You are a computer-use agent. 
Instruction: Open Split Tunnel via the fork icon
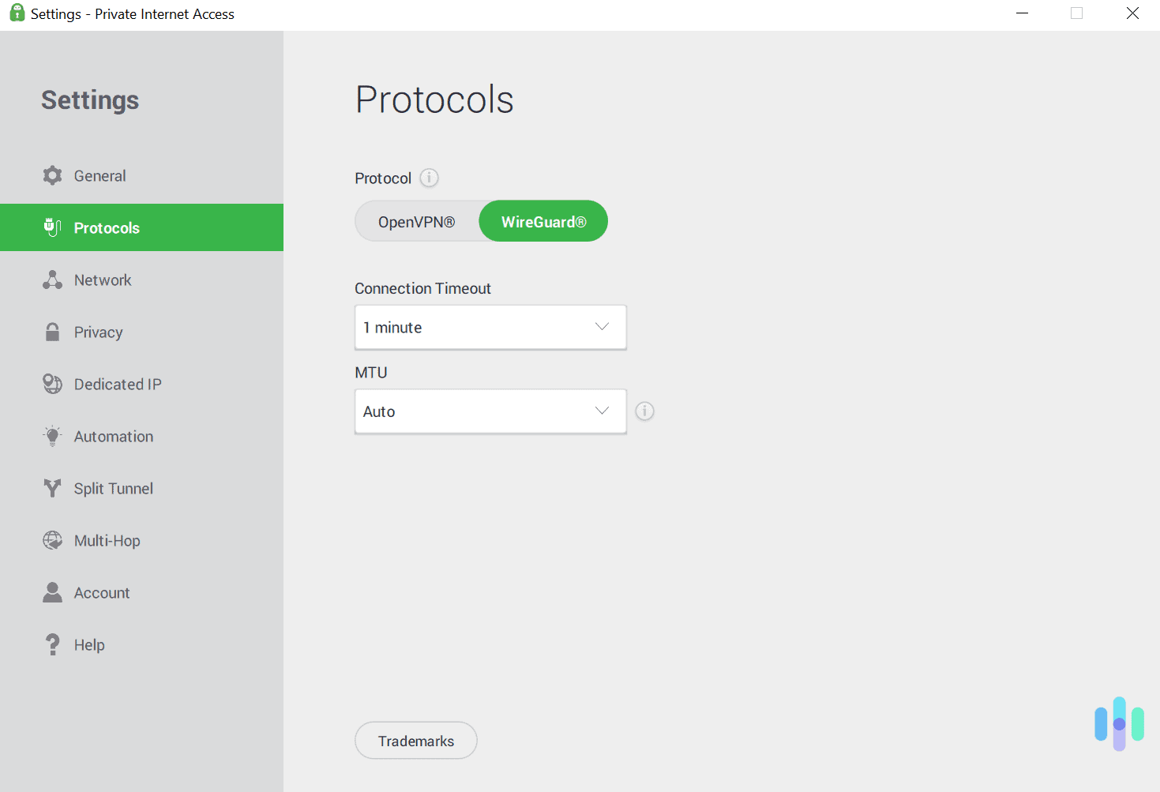point(52,488)
